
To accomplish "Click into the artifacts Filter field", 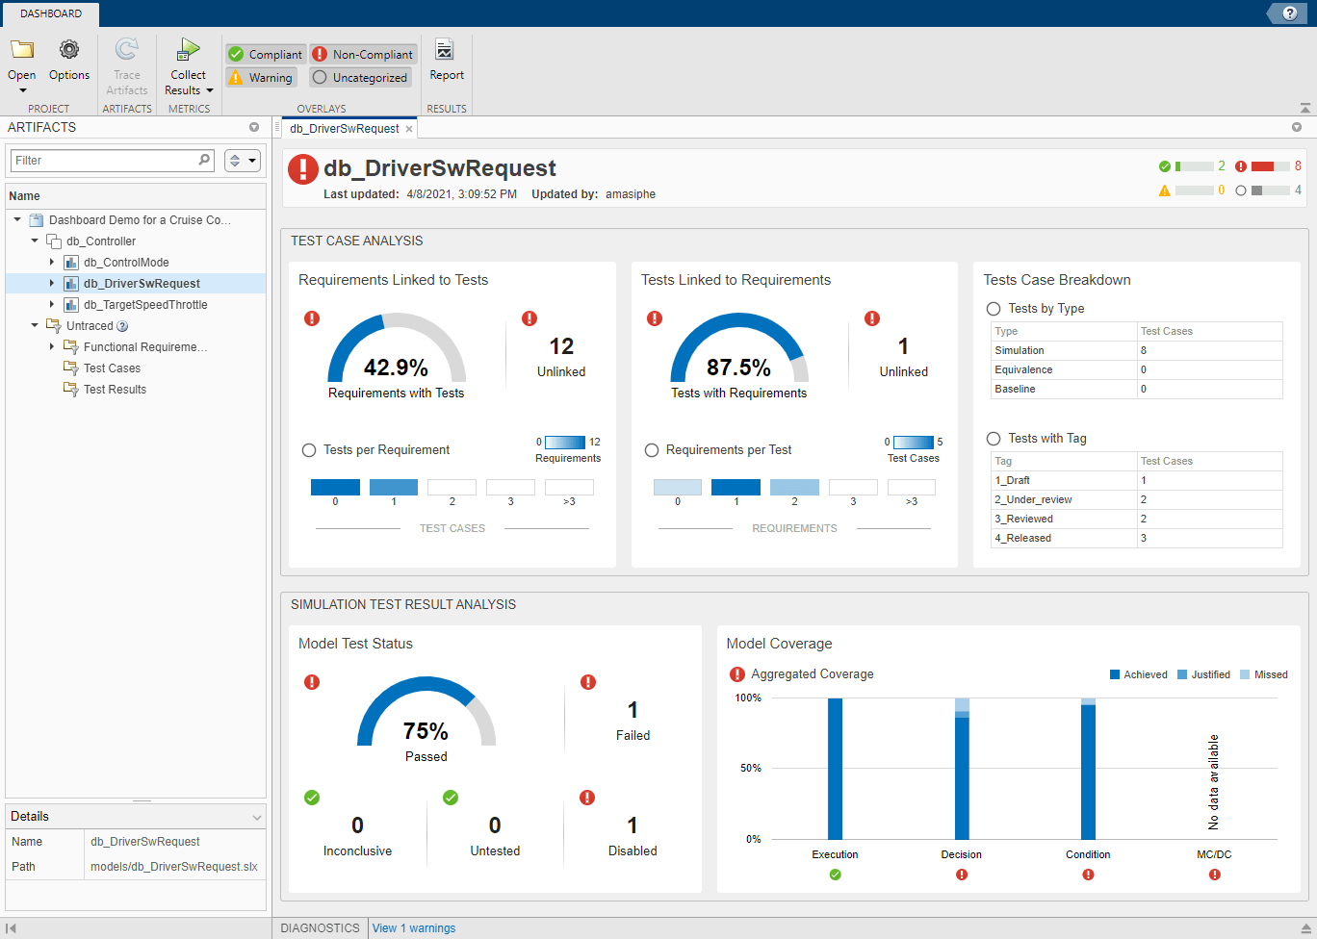I will coord(104,161).
